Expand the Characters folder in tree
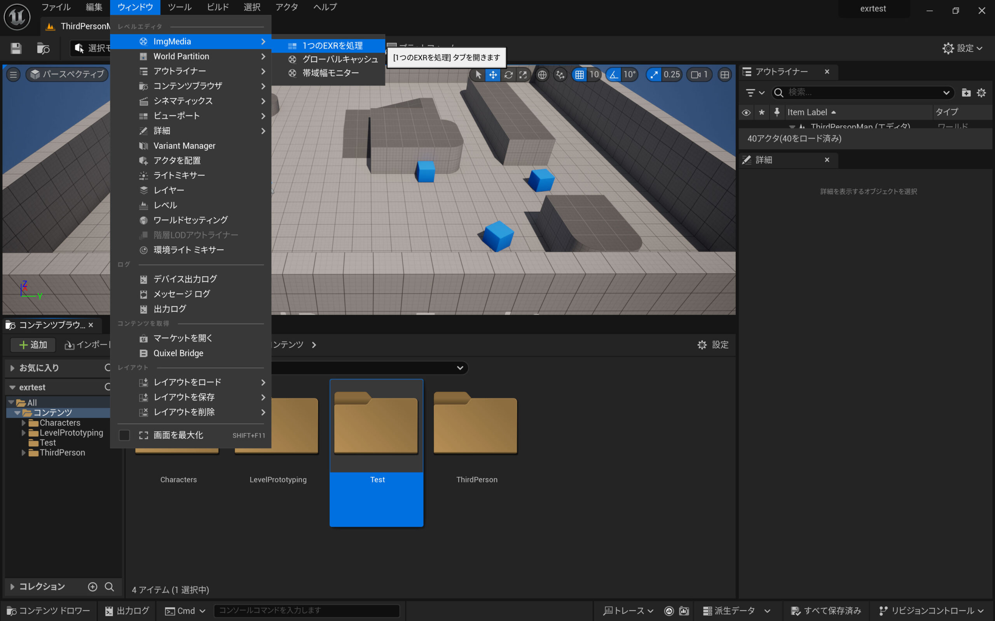Viewport: 995px width, 621px height. pos(23,423)
